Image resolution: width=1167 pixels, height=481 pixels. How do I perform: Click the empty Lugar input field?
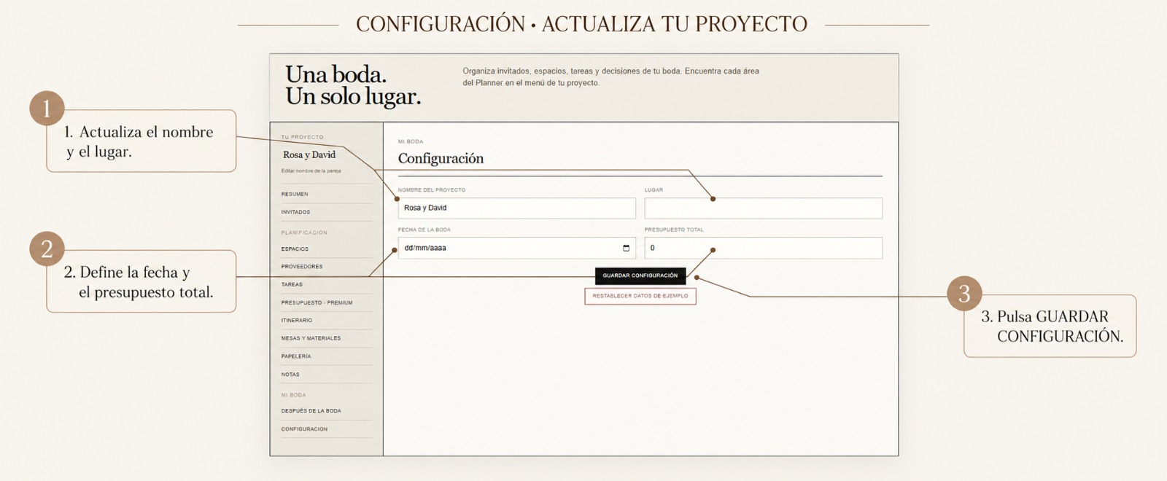763,208
